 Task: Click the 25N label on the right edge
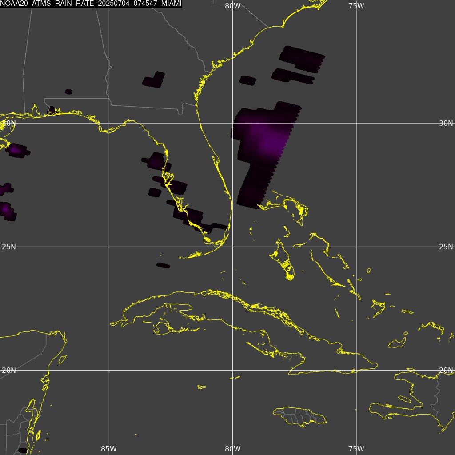click(446, 247)
